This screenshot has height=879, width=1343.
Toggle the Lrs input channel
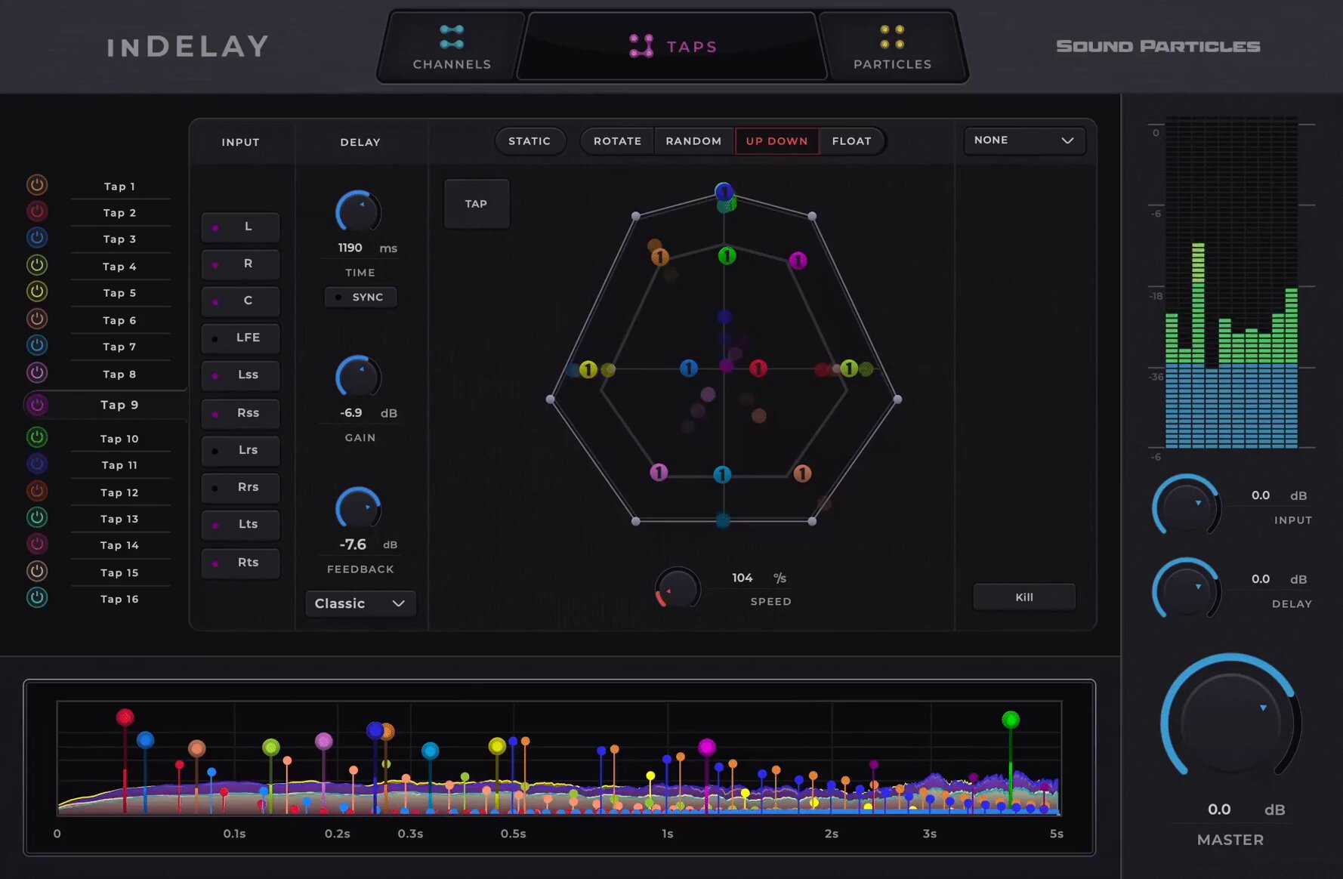pos(240,450)
